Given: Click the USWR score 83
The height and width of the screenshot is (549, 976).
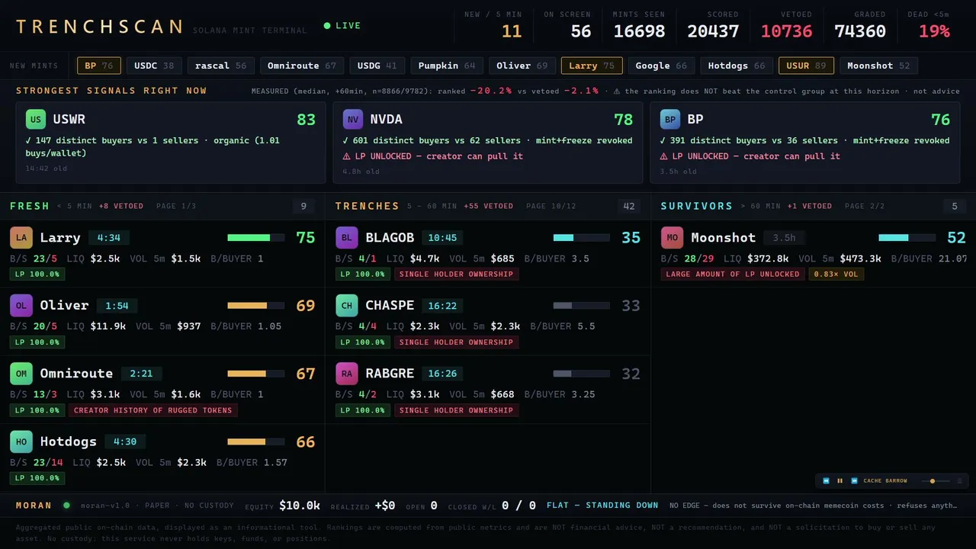Looking at the screenshot, I should (x=307, y=120).
